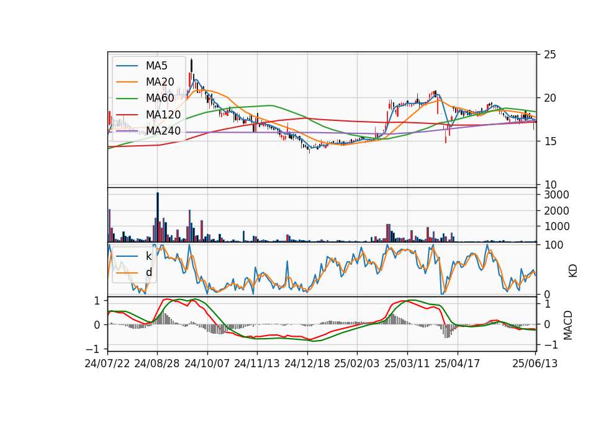The width and height of the screenshot is (596, 428).
Task: Click the price axis label 20
Action: click(x=549, y=98)
